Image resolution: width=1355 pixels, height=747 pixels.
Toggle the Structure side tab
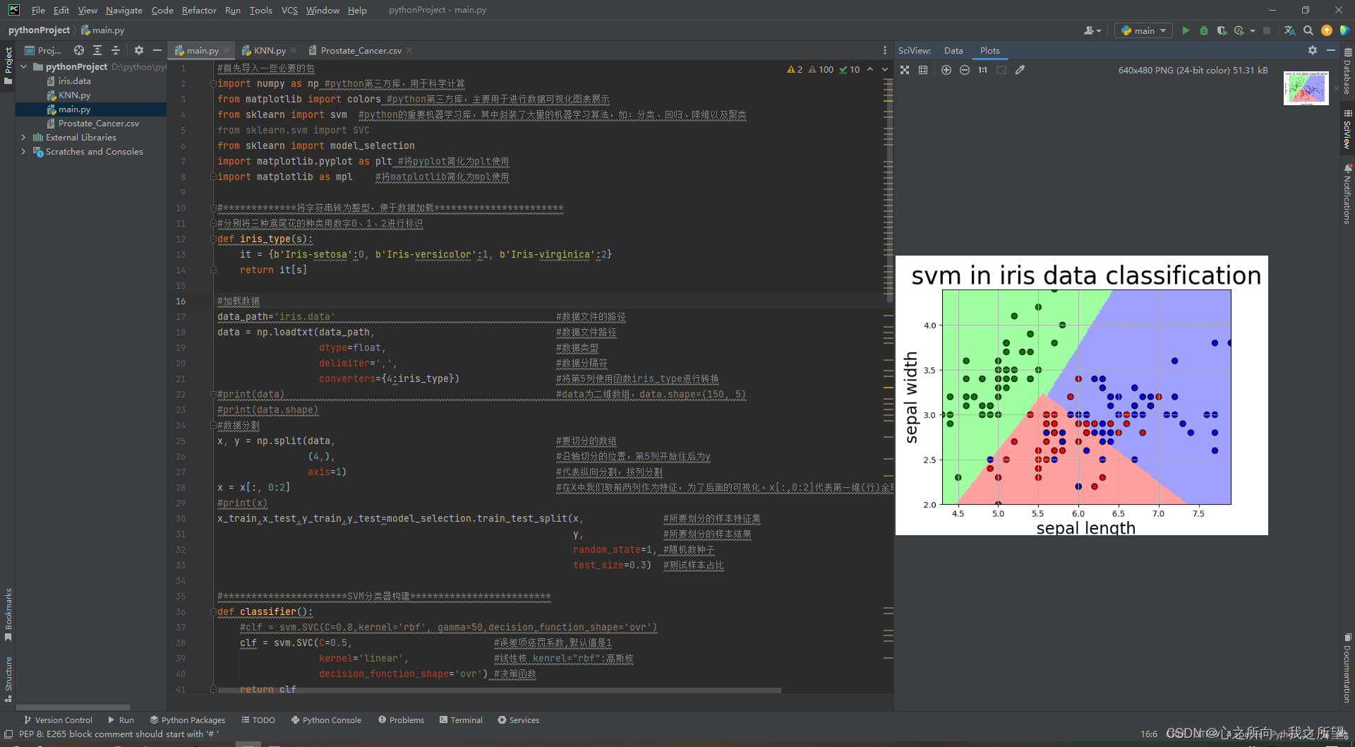8,679
